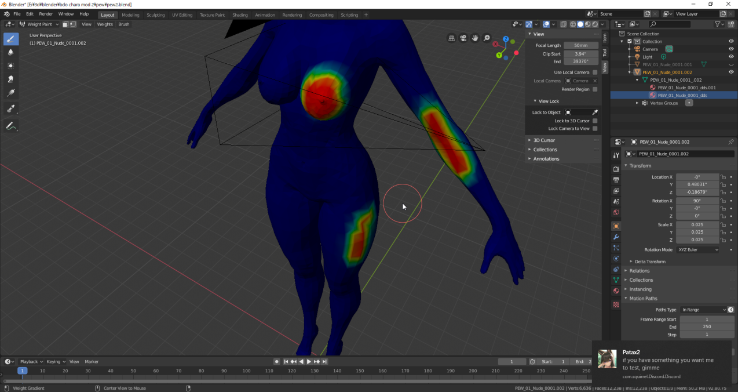Click the Focal Length 50mm field
The image size is (738, 392).
point(581,45)
